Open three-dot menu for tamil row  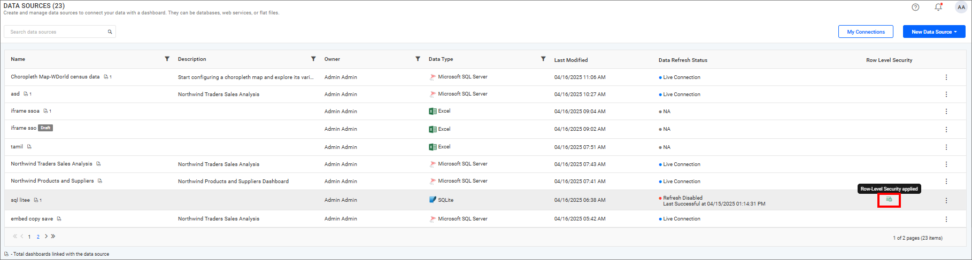coord(946,147)
